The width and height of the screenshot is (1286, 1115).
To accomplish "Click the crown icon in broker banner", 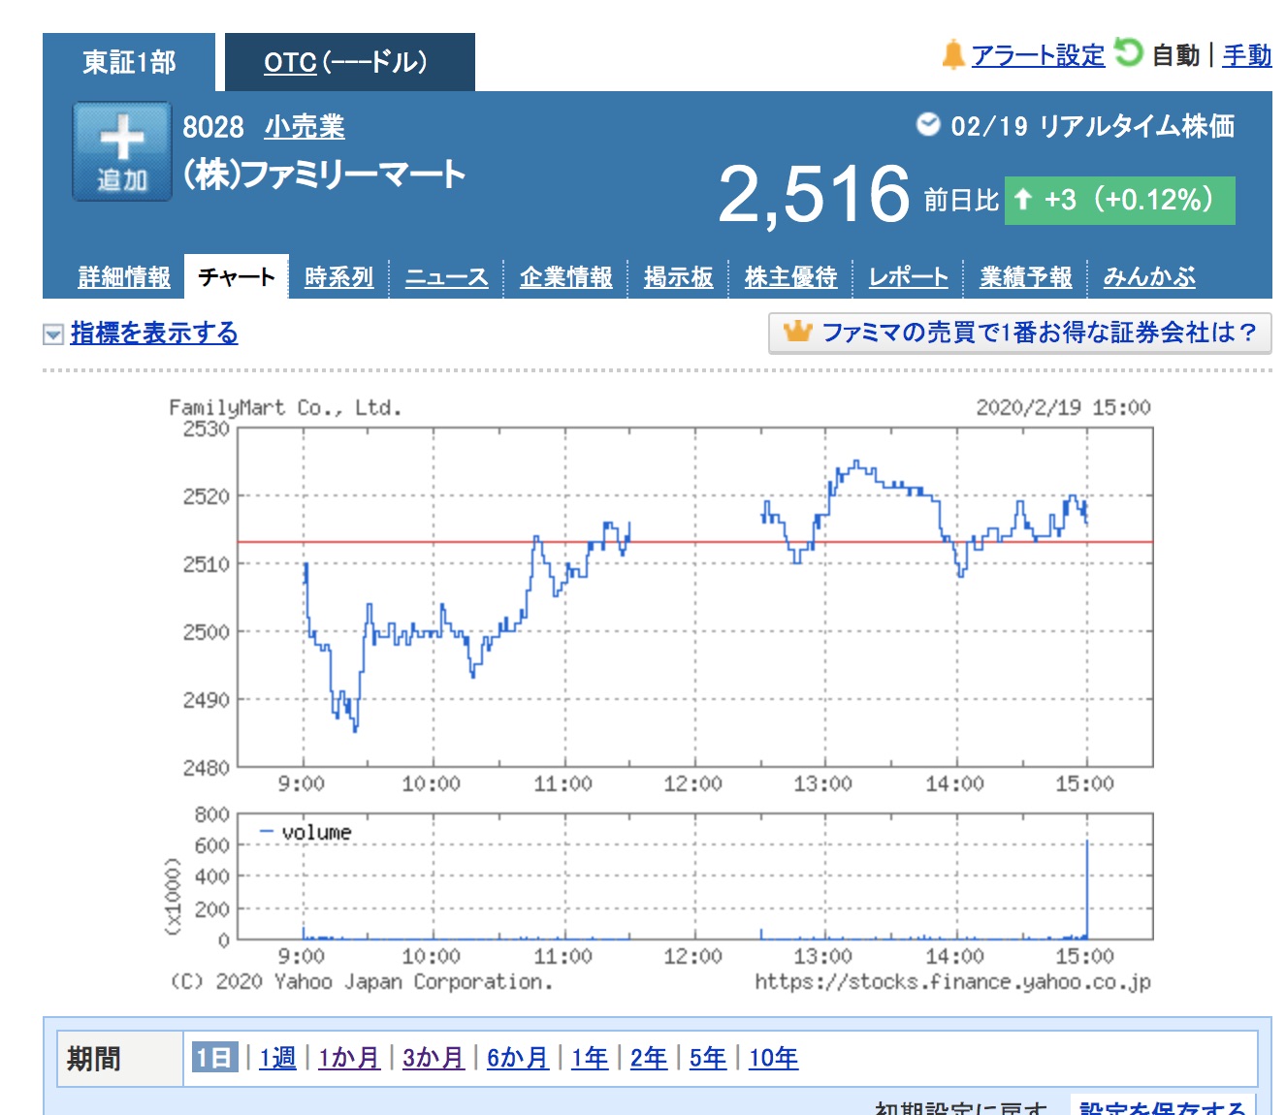I will (x=797, y=332).
